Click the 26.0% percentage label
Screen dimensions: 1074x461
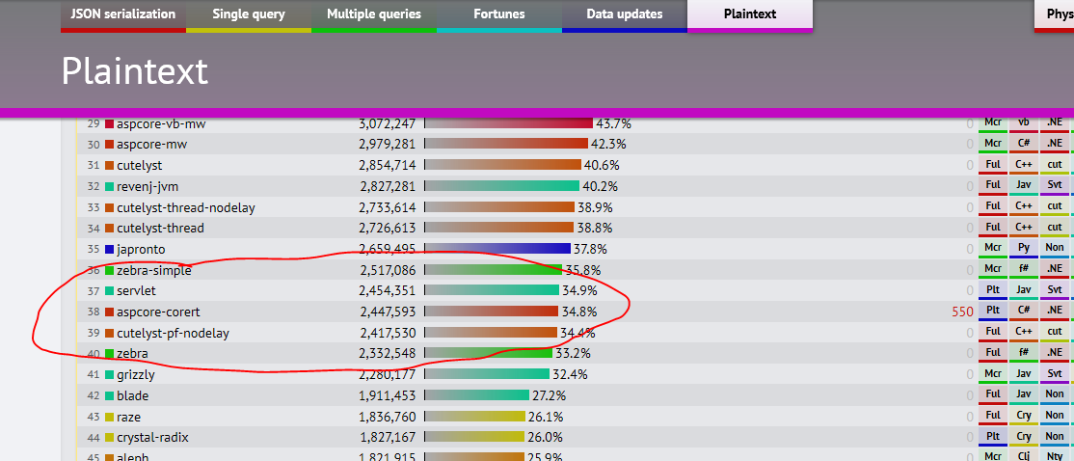[x=545, y=438]
